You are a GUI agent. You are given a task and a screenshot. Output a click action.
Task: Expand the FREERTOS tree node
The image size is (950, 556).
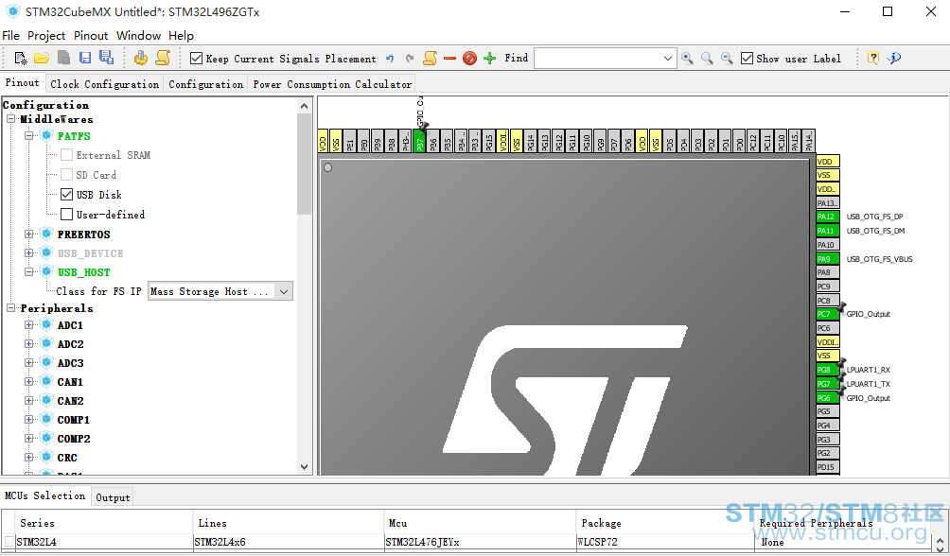(28, 234)
